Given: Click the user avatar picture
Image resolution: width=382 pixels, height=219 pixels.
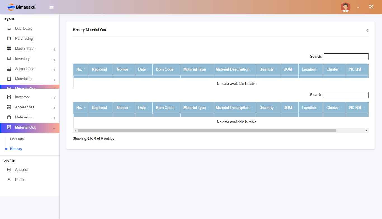Looking at the screenshot, I should point(345,7).
